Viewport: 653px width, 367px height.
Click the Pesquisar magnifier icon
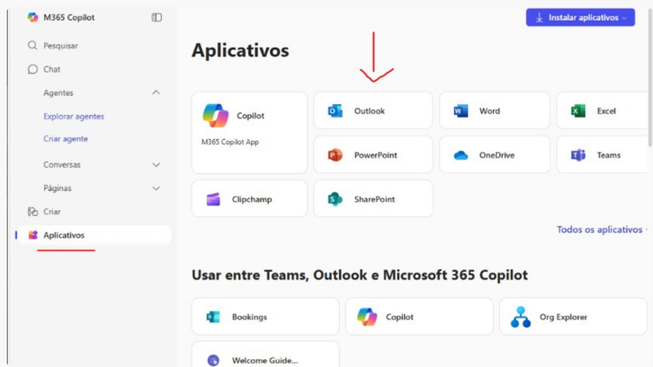pos(32,45)
